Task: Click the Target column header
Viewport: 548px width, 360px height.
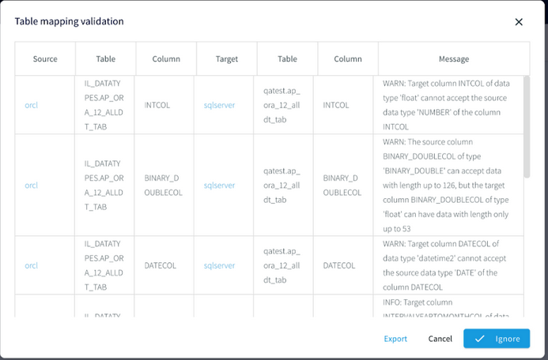Action: click(x=227, y=58)
